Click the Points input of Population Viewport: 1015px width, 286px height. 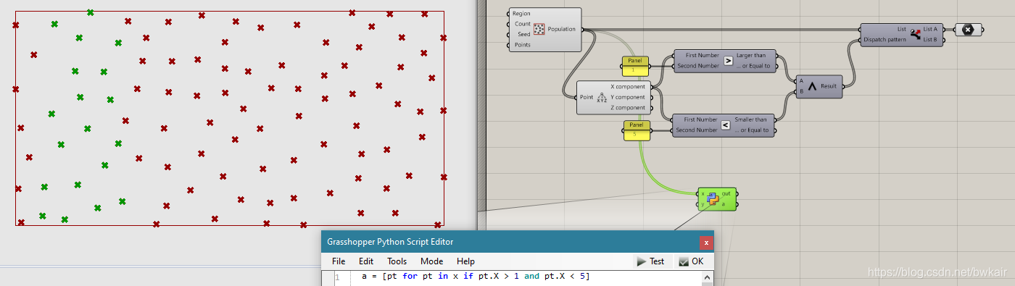click(522, 45)
